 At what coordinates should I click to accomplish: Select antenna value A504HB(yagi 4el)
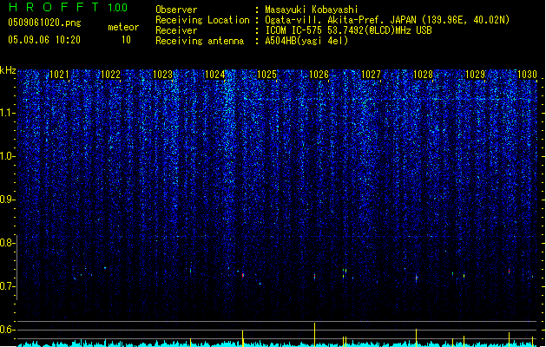click(306, 41)
